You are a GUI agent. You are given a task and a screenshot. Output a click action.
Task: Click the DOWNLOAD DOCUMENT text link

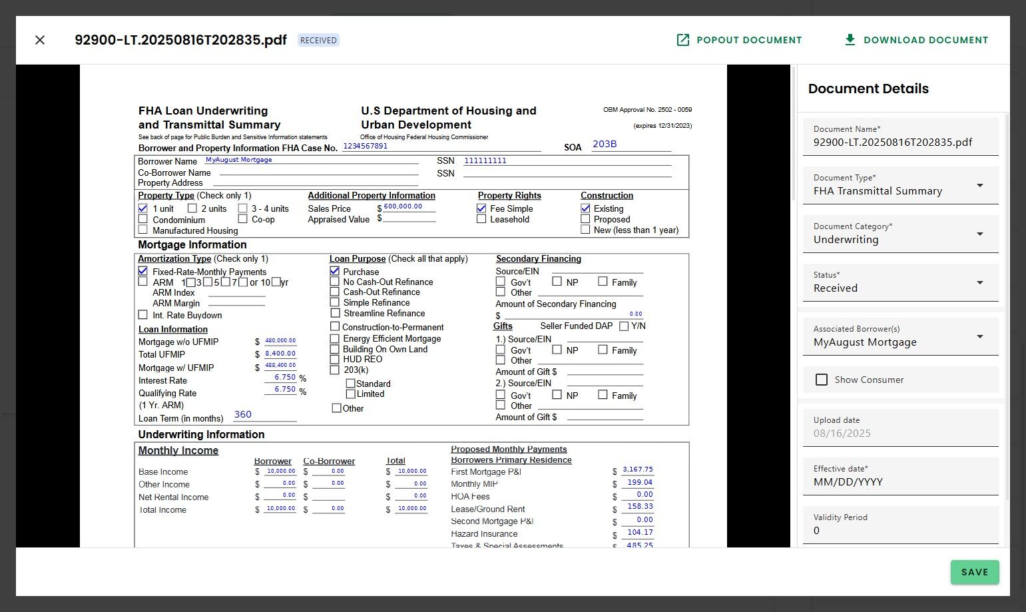coord(925,40)
